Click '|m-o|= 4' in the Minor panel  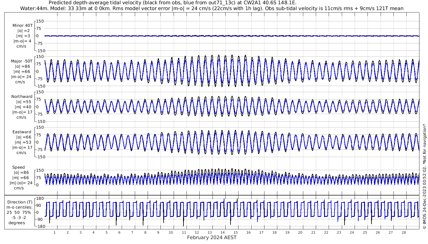click(x=22, y=41)
